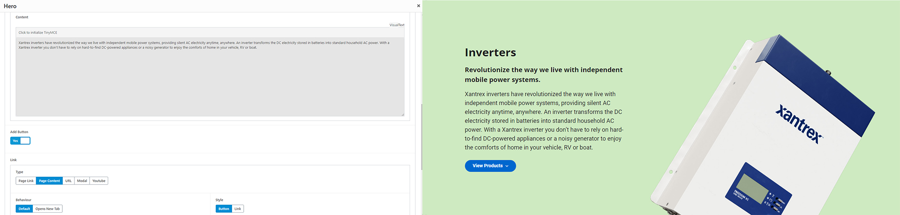Set style to Link
Image resolution: width=900 pixels, height=215 pixels.
point(238,209)
